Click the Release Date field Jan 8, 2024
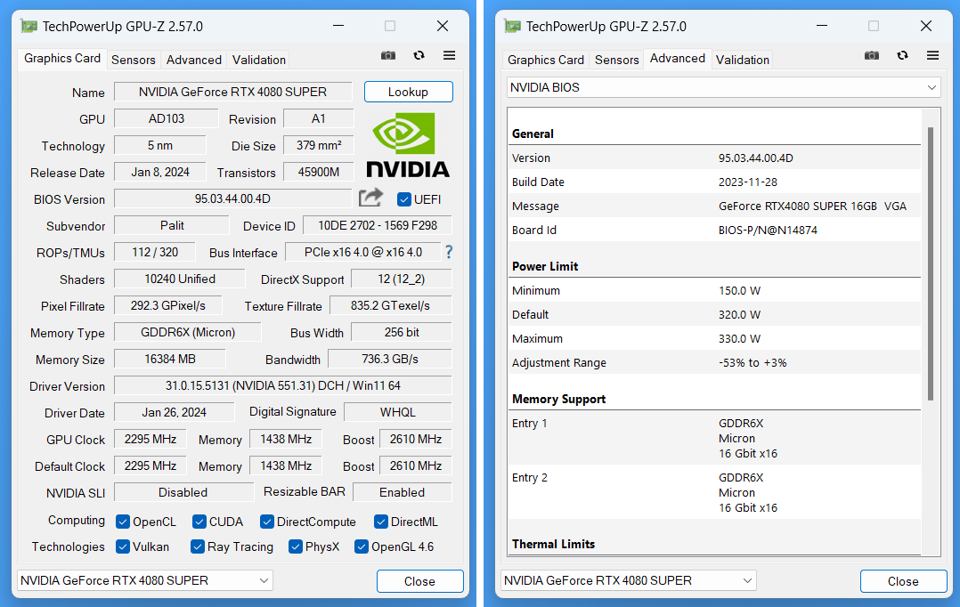This screenshot has height=607, width=960. coord(160,172)
